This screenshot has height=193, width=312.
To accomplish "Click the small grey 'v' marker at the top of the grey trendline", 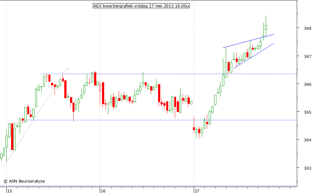I will pyautogui.click(x=67, y=69).
